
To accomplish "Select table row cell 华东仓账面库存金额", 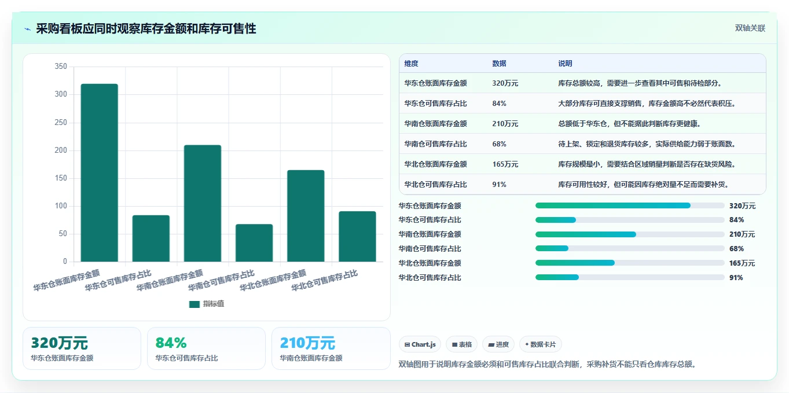I will (435, 83).
